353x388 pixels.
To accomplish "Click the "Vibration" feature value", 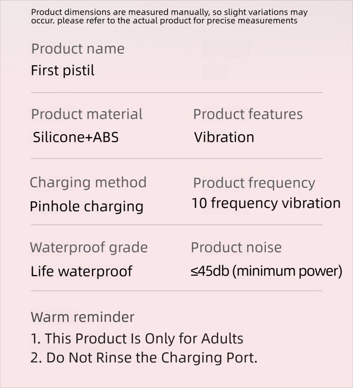I will pyautogui.click(x=224, y=137).
